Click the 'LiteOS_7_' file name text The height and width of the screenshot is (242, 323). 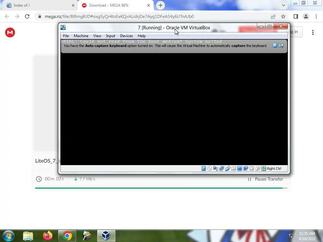[x=47, y=161]
